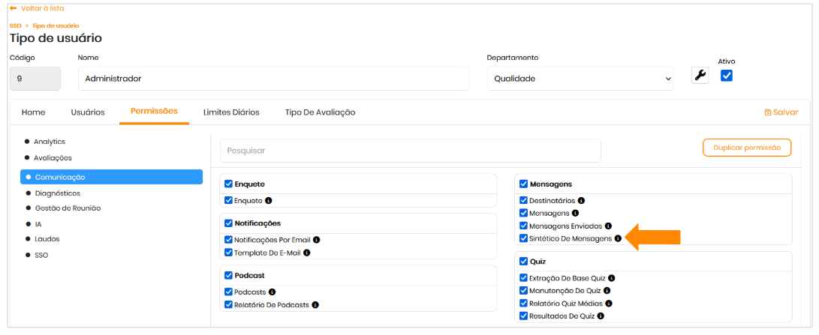Click info icon next to Enquete
Viewport: 819px width, 335px height.
pos(269,201)
